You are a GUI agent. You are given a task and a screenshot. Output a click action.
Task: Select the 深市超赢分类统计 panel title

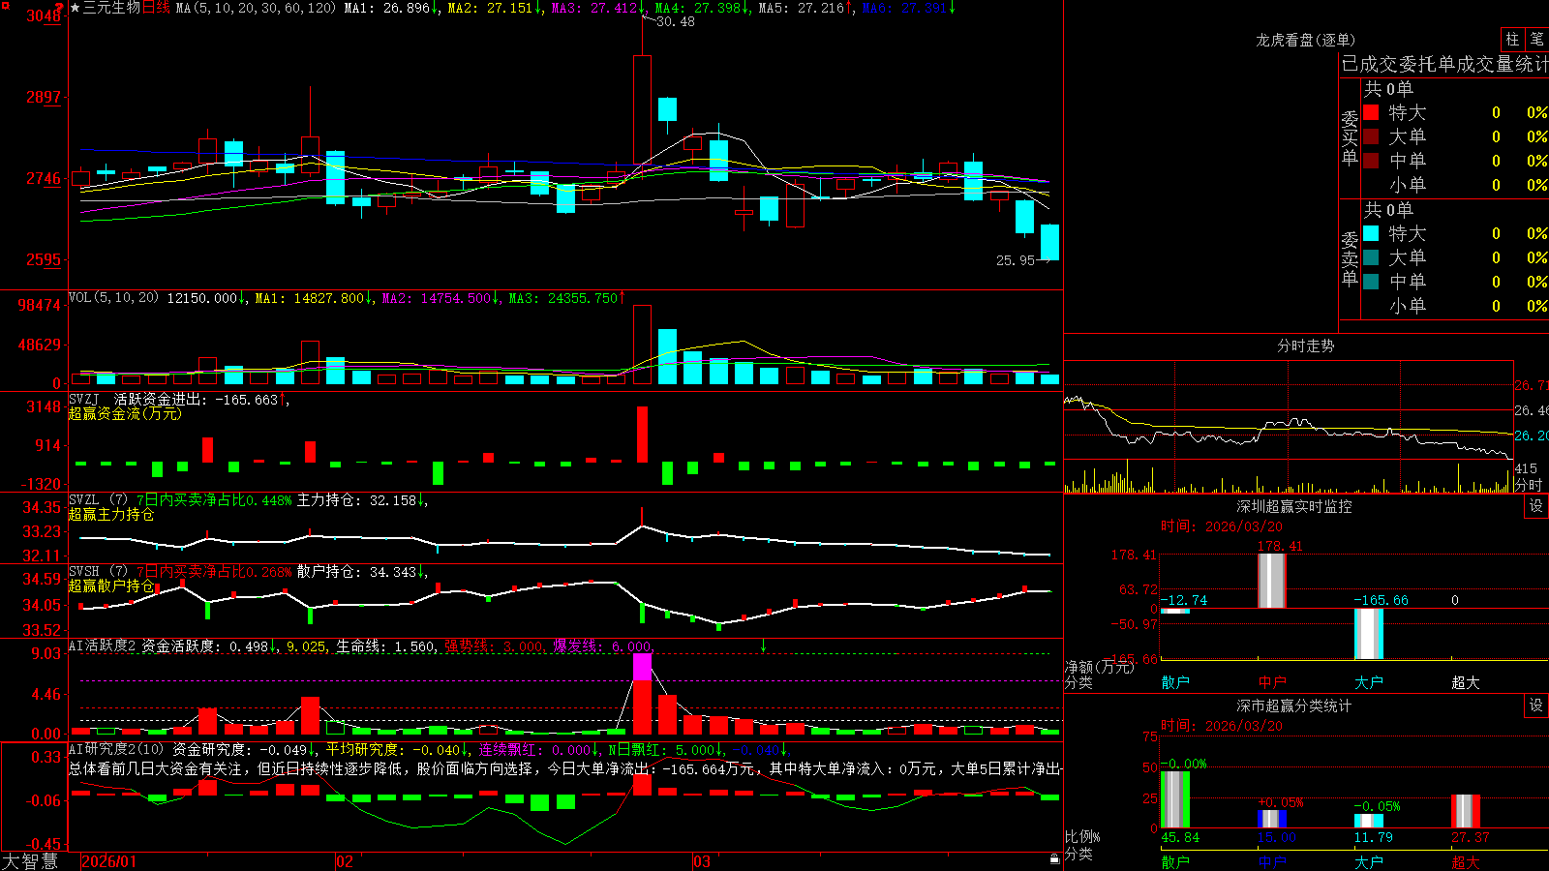pyautogui.click(x=1293, y=706)
